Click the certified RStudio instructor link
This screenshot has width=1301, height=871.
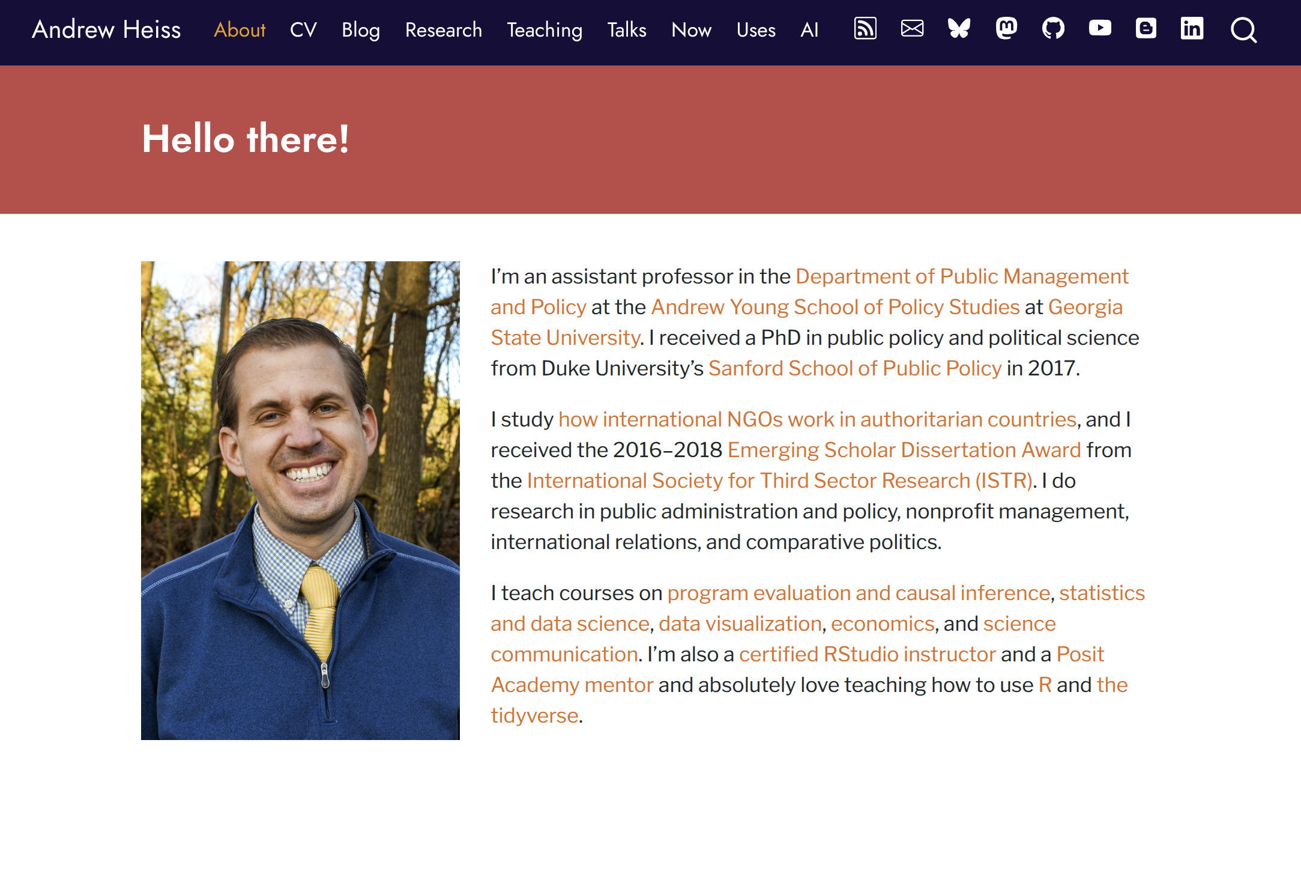point(868,654)
